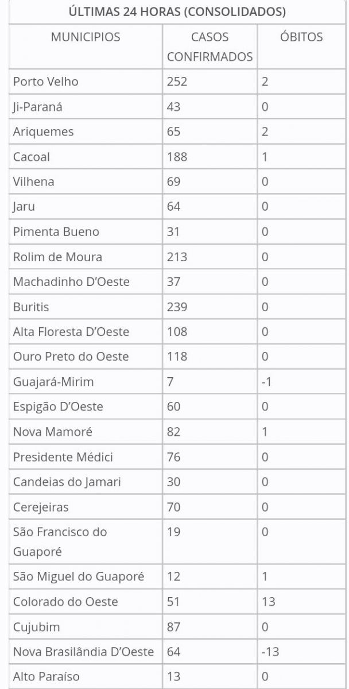This screenshot has height=689, width=349.
Task: Click the Ariquemes municipality cell
Action: pos(44,131)
